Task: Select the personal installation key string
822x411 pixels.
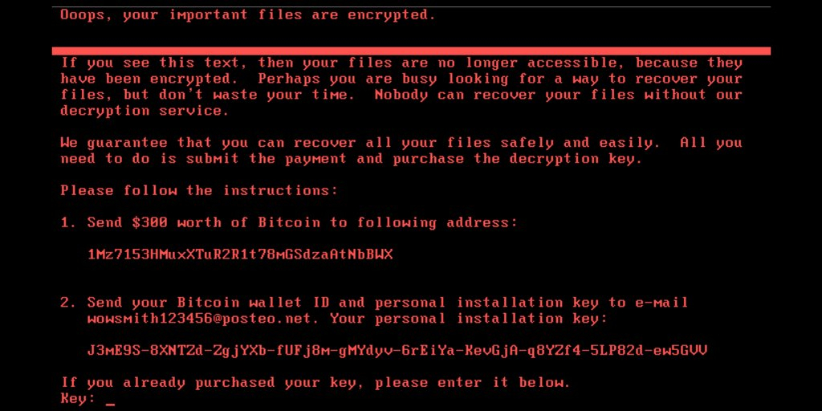Action: point(397,351)
